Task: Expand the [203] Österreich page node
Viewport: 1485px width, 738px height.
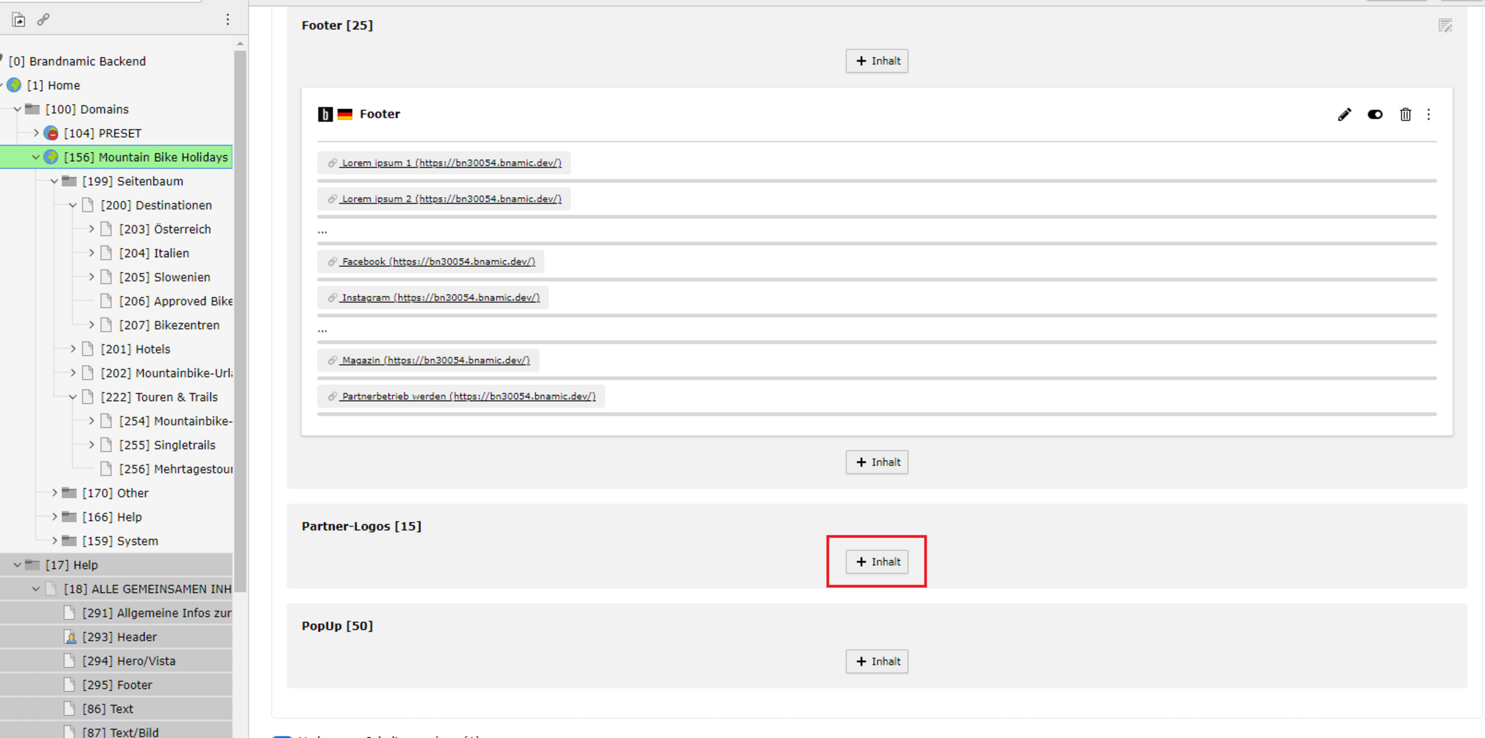Action: click(91, 229)
